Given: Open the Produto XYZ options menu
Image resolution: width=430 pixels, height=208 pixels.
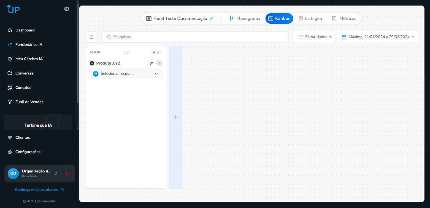Looking at the screenshot, I should (159, 63).
